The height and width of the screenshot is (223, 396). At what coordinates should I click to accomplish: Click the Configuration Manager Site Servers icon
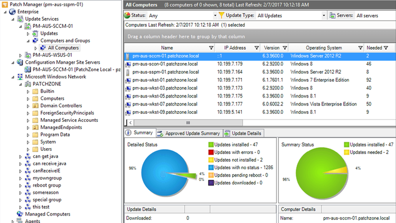(20, 62)
